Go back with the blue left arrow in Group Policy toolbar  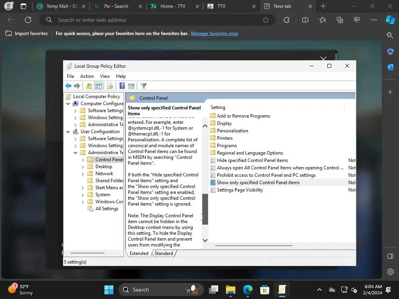[68, 86]
